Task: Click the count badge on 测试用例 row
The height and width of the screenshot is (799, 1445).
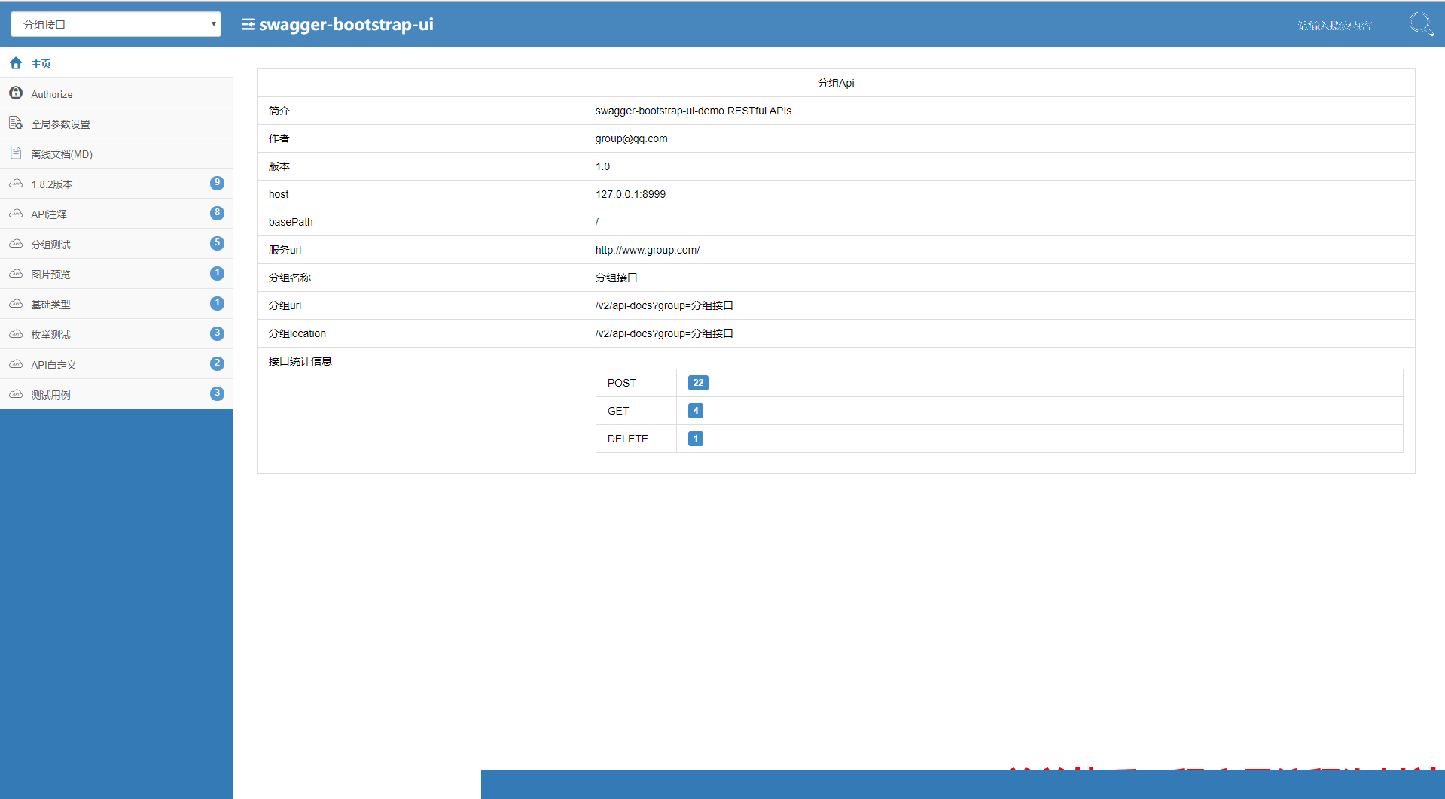Action: click(217, 393)
